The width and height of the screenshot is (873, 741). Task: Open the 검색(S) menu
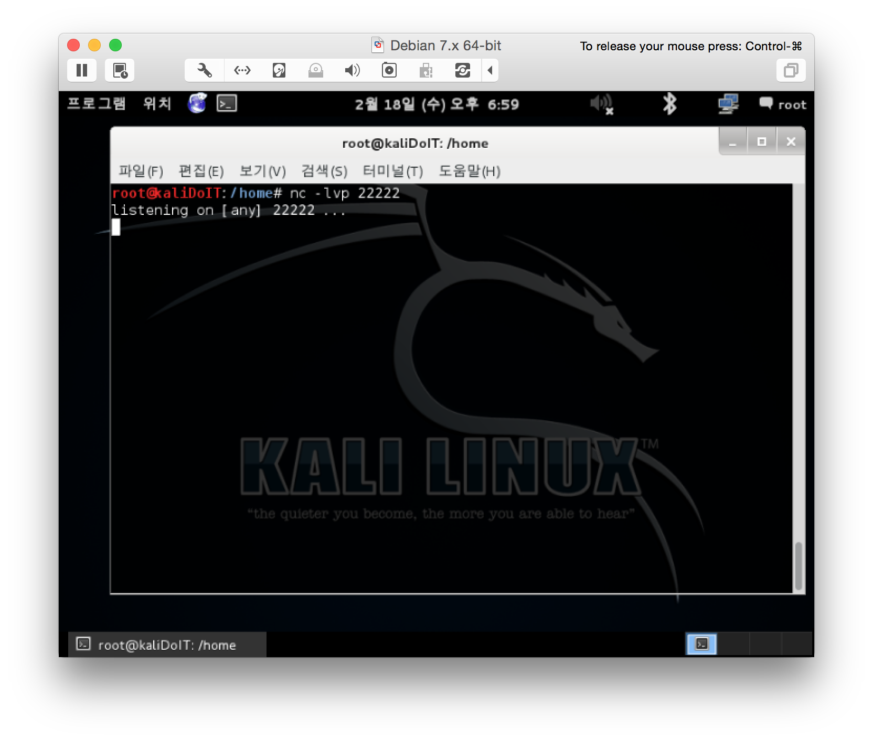point(325,171)
